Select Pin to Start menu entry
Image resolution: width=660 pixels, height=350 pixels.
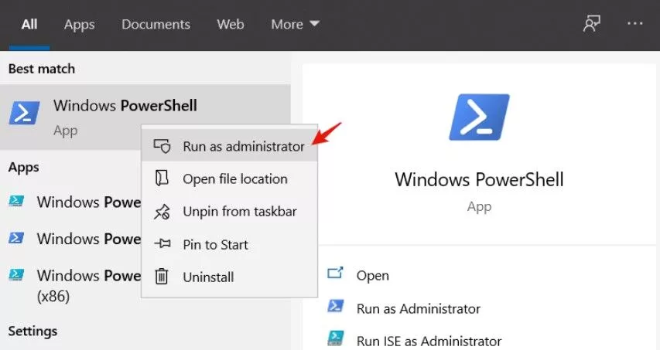[229, 244]
